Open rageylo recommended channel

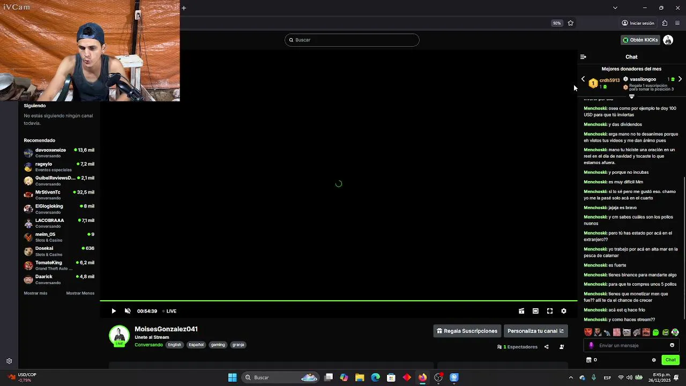tap(59, 167)
